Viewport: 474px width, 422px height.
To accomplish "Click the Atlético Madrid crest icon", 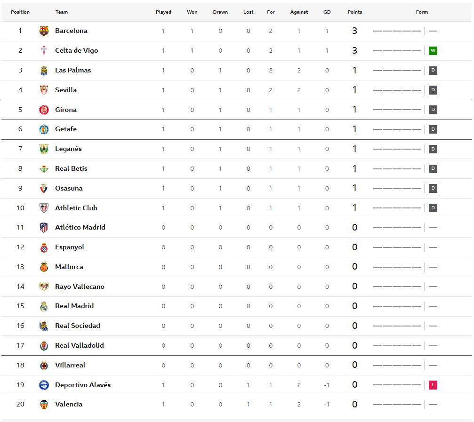I will (x=44, y=228).
